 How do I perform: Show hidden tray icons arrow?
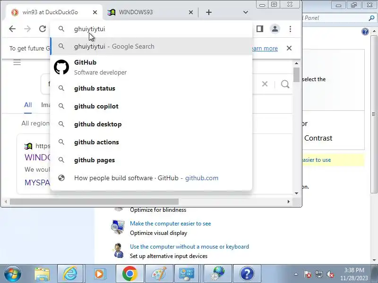tap(296, 274)
